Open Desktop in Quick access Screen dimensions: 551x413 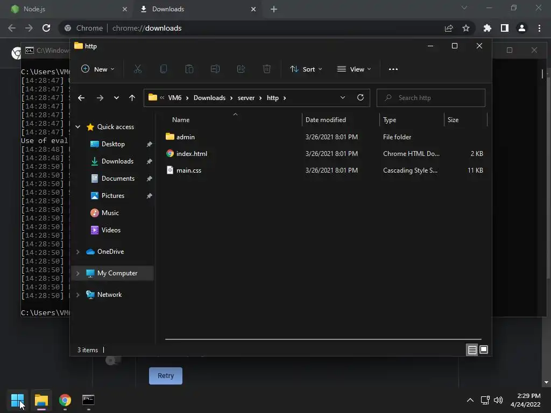[x=113, y=144]
